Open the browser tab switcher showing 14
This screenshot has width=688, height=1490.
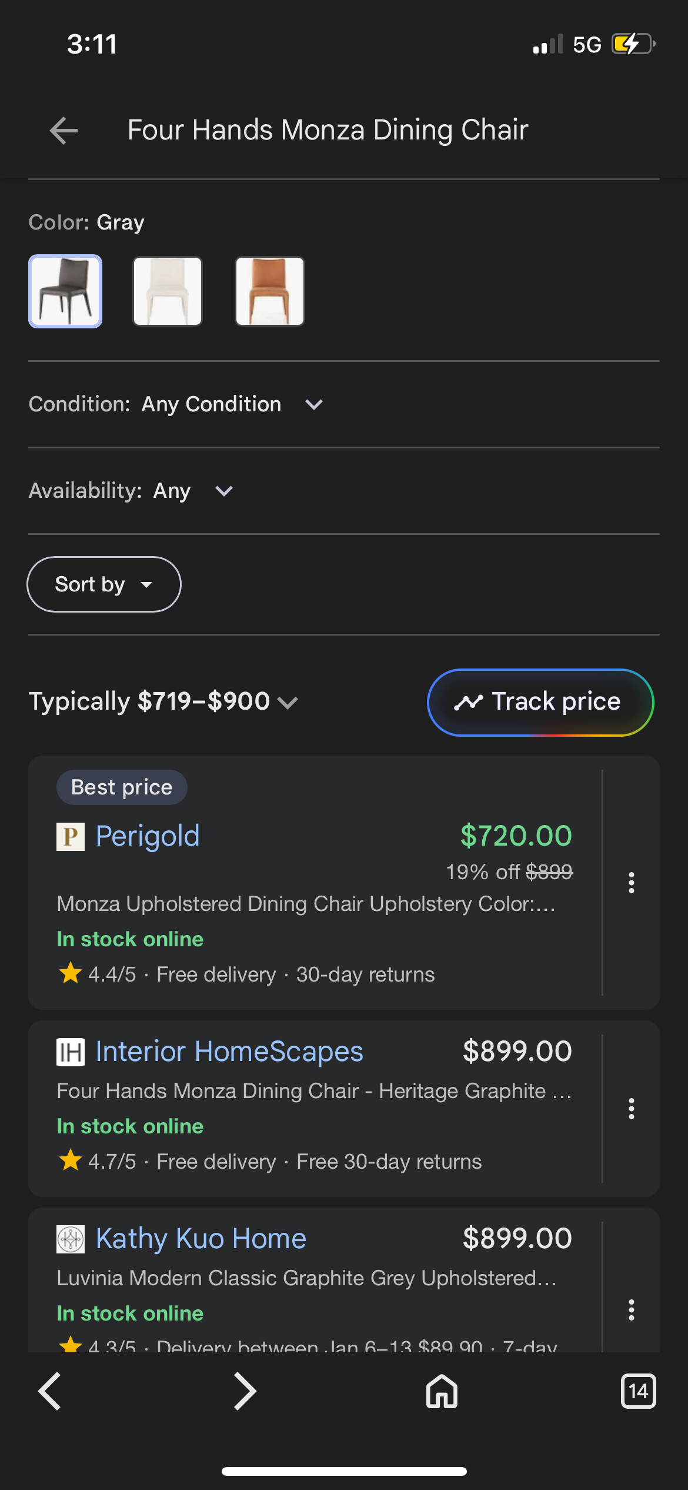(x=638, y=1391)
